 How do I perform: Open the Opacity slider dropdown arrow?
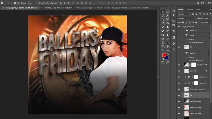click(x=210, y=19)
